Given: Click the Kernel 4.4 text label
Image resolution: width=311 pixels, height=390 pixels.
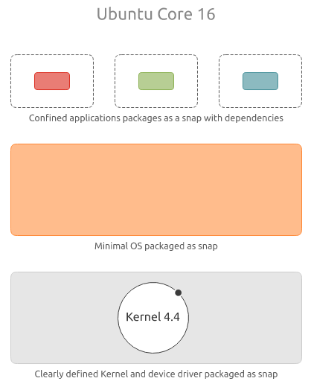Looking at the screenshot, I should pos(153,317).
